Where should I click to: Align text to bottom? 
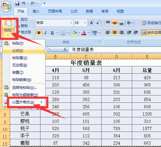click(x=121, y=23)
